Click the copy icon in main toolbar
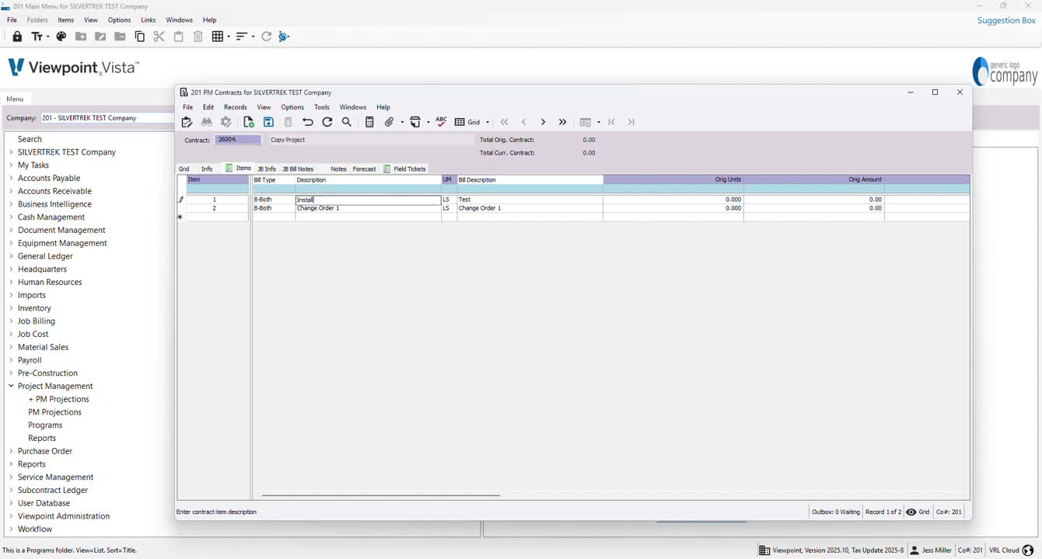 pos(140,36)
